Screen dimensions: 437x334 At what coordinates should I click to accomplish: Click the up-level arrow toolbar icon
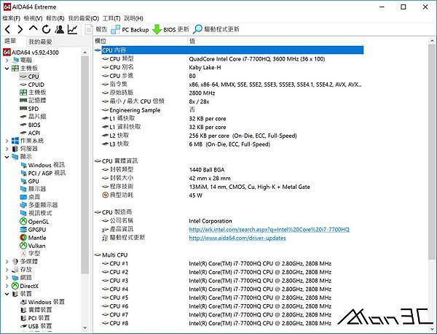pos(34,28)
